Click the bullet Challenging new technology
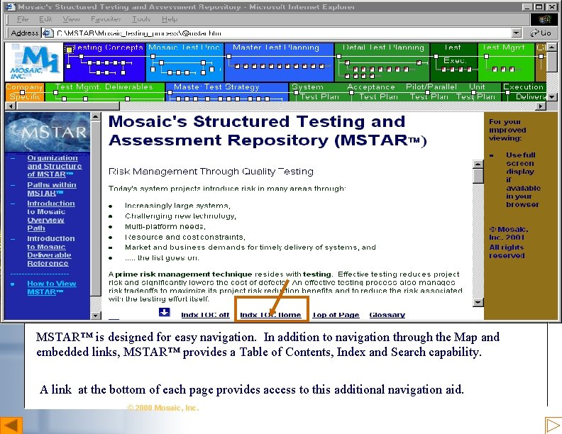562x434 pixels. pyautogui.click(x=180, y=216)
